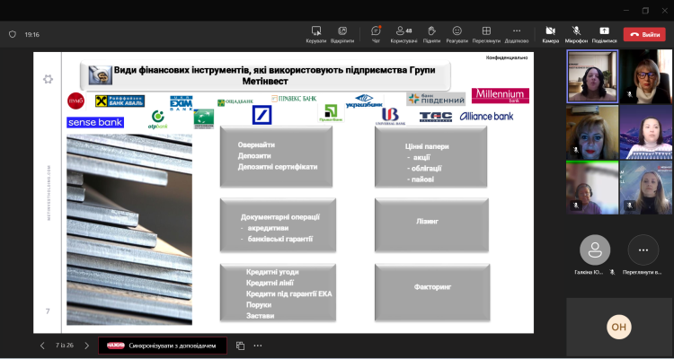
Task: Open the Чат (Chat) panel
Action: [x=376, y=33]
